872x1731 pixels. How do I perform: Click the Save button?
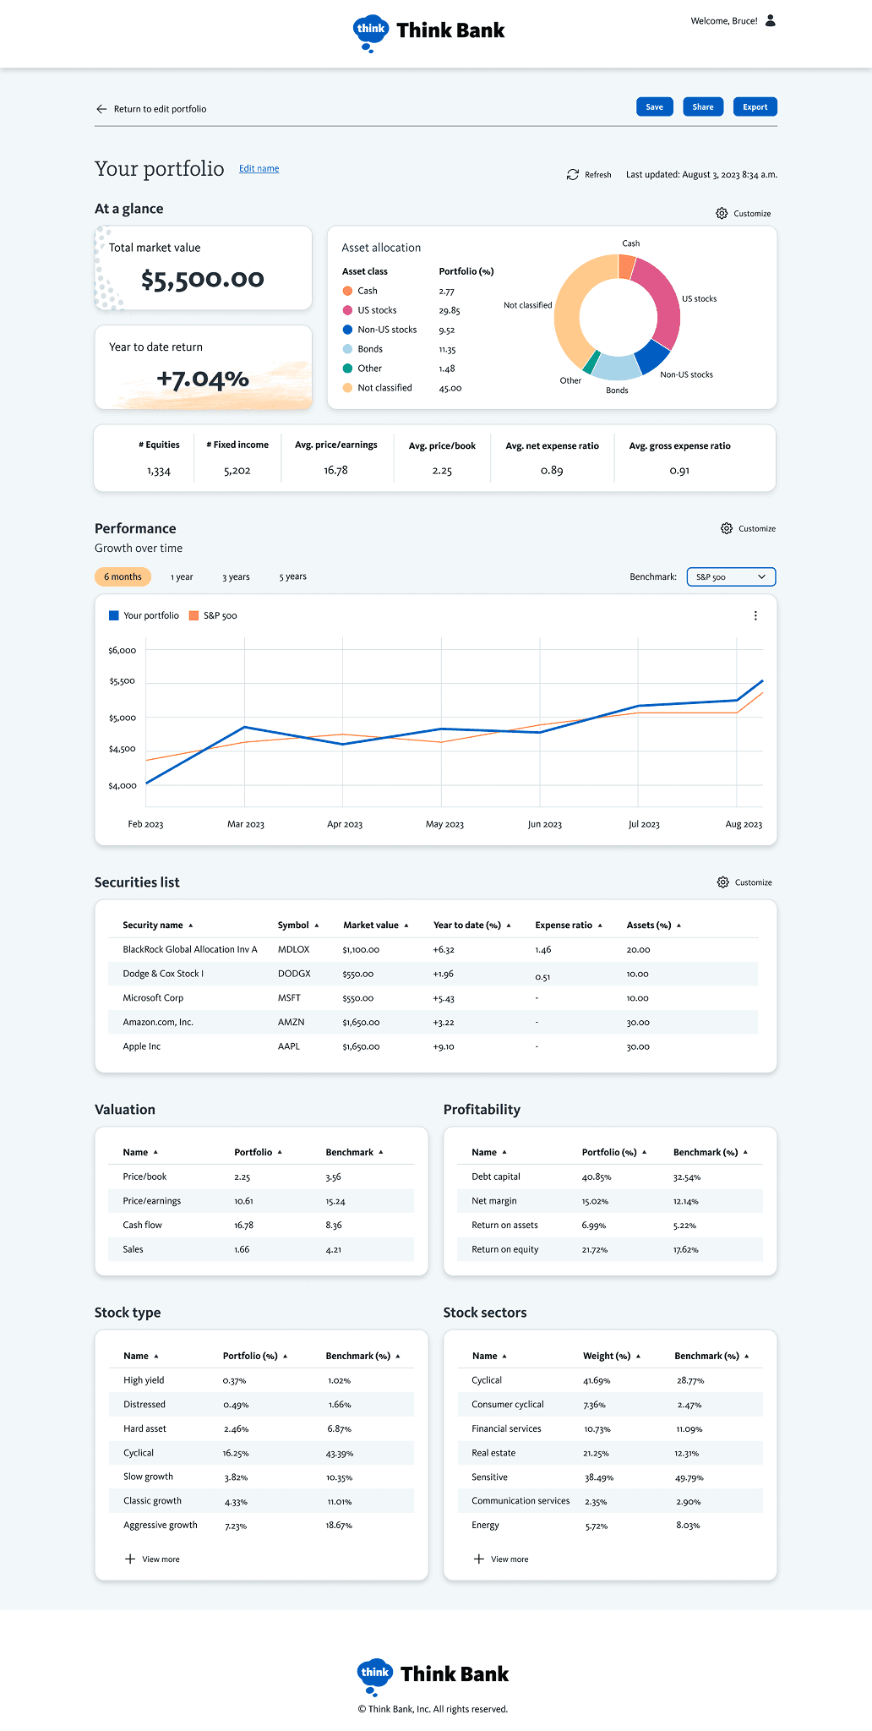click(x=655, y=106)
